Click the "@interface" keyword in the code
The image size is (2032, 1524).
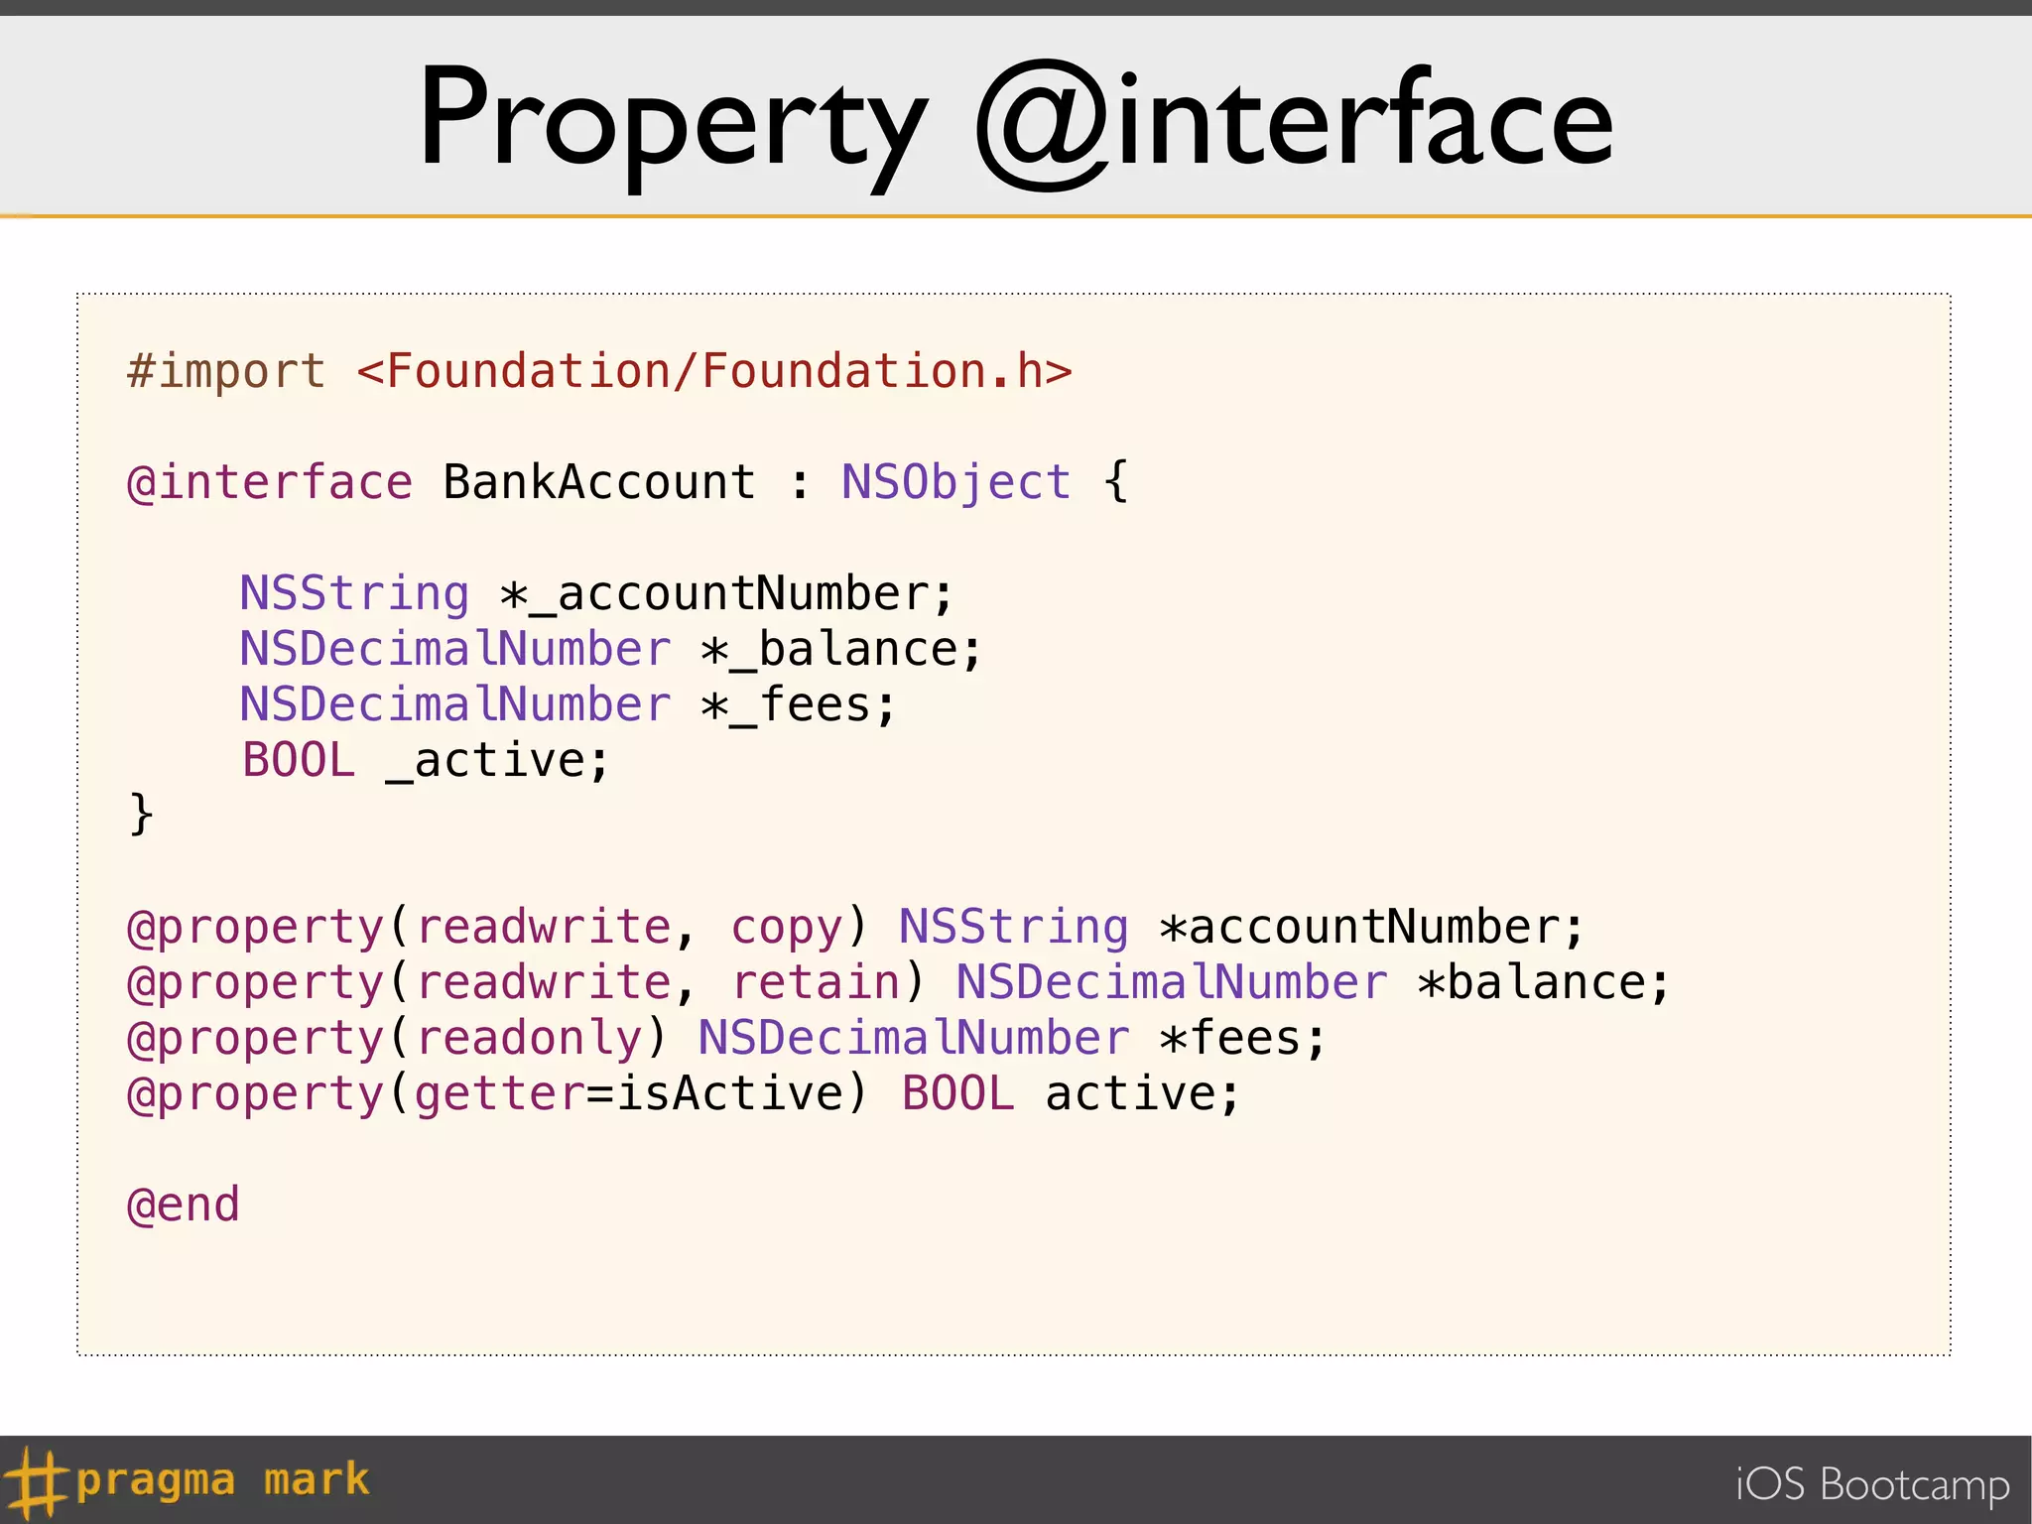[x=270, y=483]
